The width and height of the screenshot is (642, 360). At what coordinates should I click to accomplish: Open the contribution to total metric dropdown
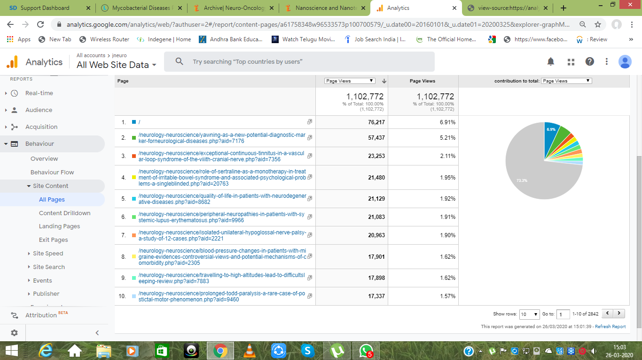pyautogui.click(x=566, y=81)
